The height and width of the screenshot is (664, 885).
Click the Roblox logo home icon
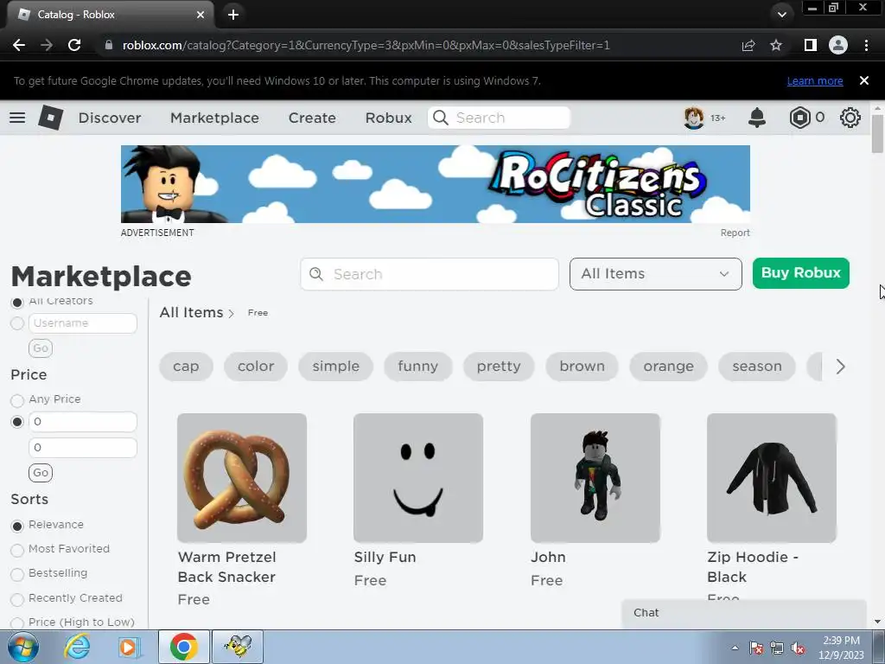pyautogui.click(x=51, y=118)
